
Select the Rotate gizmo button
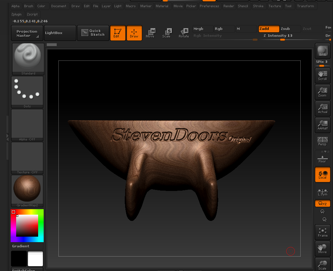coord(184,33)
